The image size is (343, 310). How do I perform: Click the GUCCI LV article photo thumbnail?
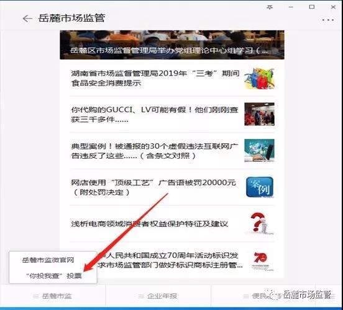[x=260, y=114]
